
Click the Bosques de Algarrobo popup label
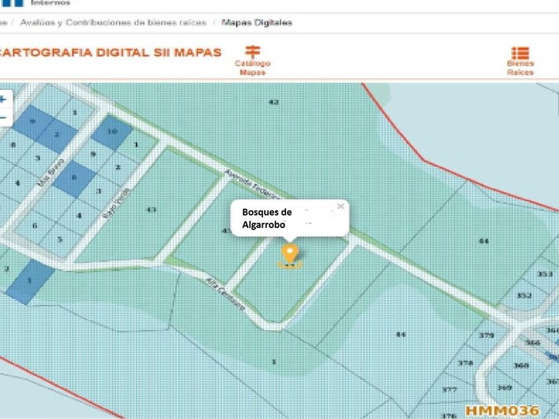tap(267, 218)
